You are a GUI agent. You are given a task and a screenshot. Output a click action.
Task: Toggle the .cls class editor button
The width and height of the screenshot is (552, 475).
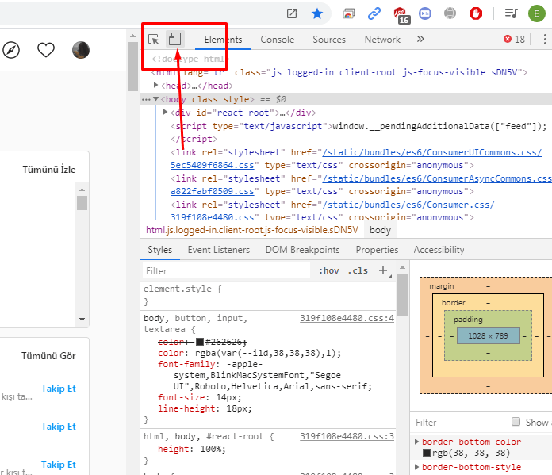point(358,270)
